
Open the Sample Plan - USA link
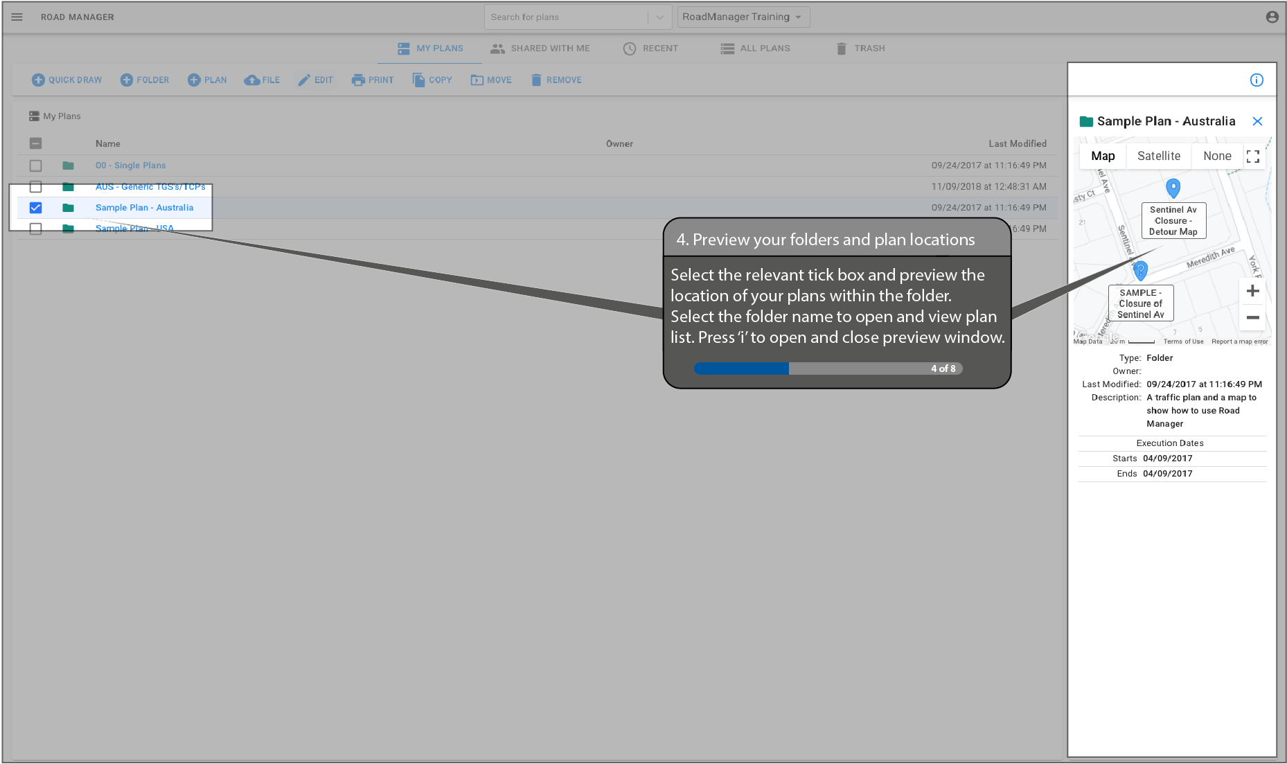click(134, 229)
